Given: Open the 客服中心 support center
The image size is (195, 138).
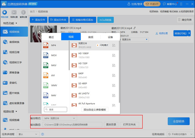Looking at the screenshot, I should (170, 4).
